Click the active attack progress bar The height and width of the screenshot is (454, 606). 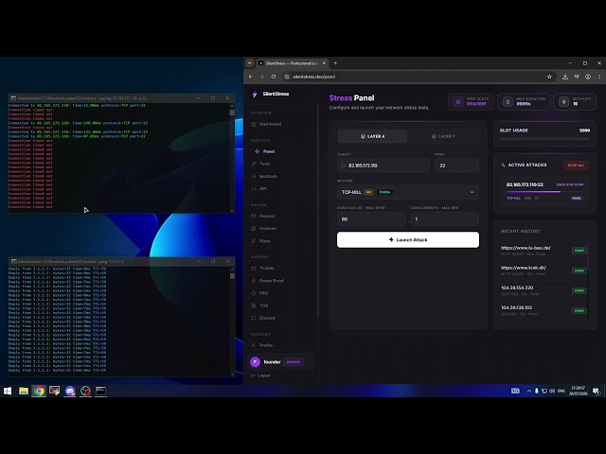click(545, 191)
